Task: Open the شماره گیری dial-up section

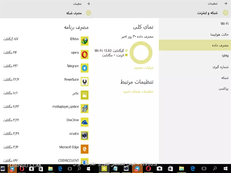Action: coord(195,67)
